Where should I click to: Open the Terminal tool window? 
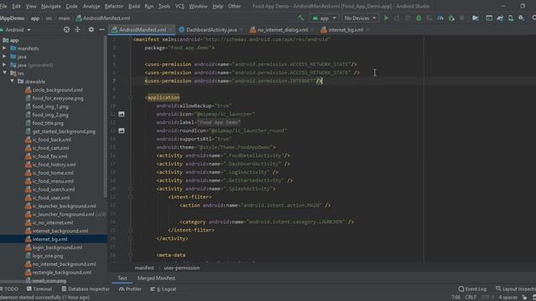(39, 289)
